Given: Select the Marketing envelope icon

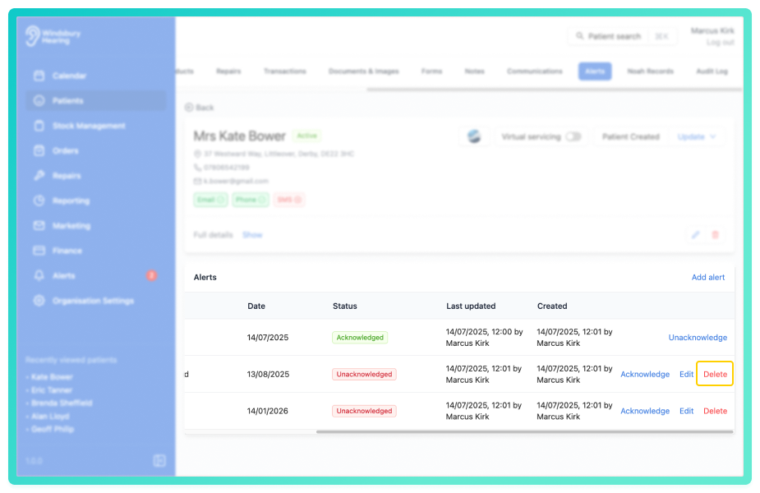Looking at the screenshot, I should coord(39,225).
